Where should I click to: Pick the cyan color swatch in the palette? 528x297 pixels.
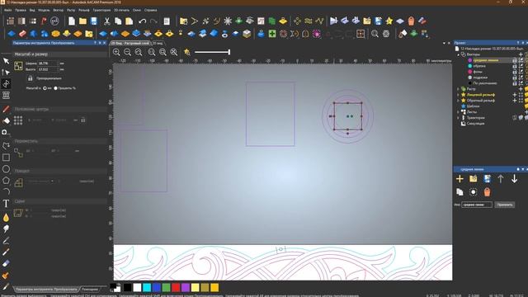pyautogui.click(x=147, y=288)
